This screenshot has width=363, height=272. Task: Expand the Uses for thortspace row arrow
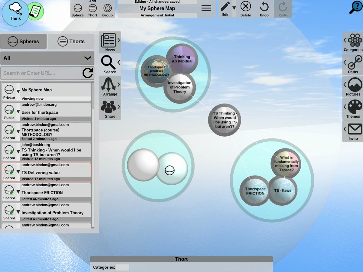[x=18, y=111]
